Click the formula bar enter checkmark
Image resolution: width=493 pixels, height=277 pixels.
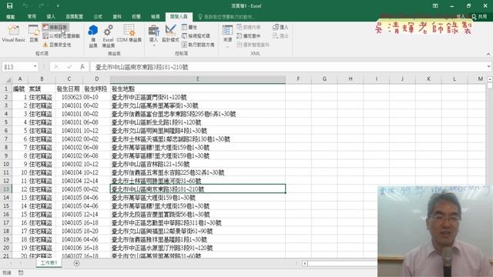point(69,67)
